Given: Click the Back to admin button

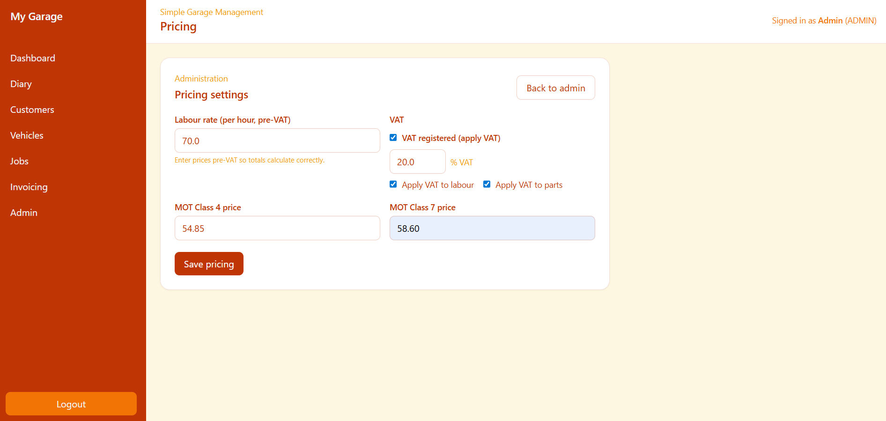Looking at the screenshot, I should click(x=555, y=88).
